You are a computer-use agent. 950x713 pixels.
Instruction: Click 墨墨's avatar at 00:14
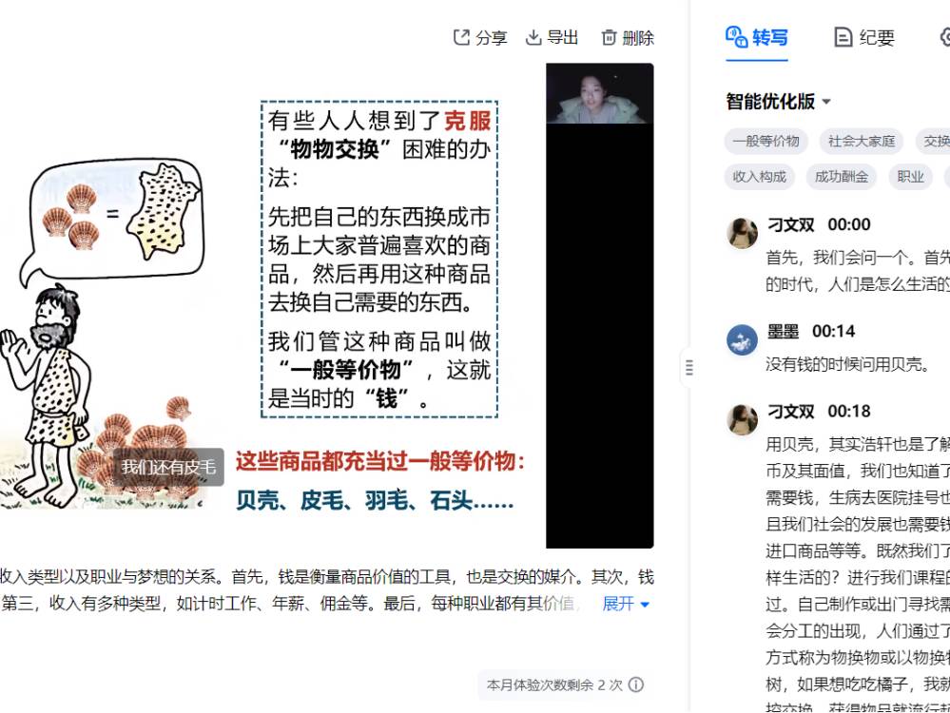pyautogui.click(x=742, y=339)
